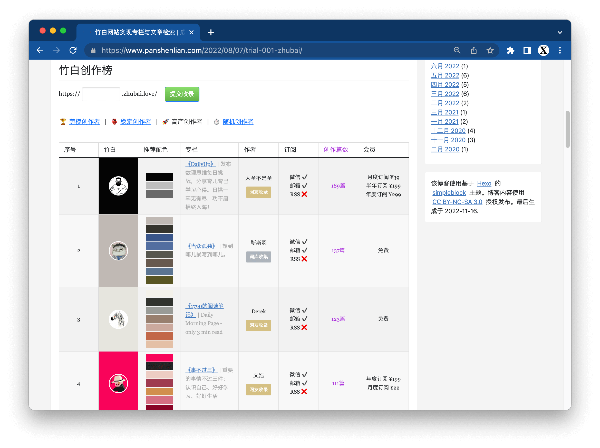Open the extensions puzzle menu
Screen dimensions: 600x448
point(510,51)
